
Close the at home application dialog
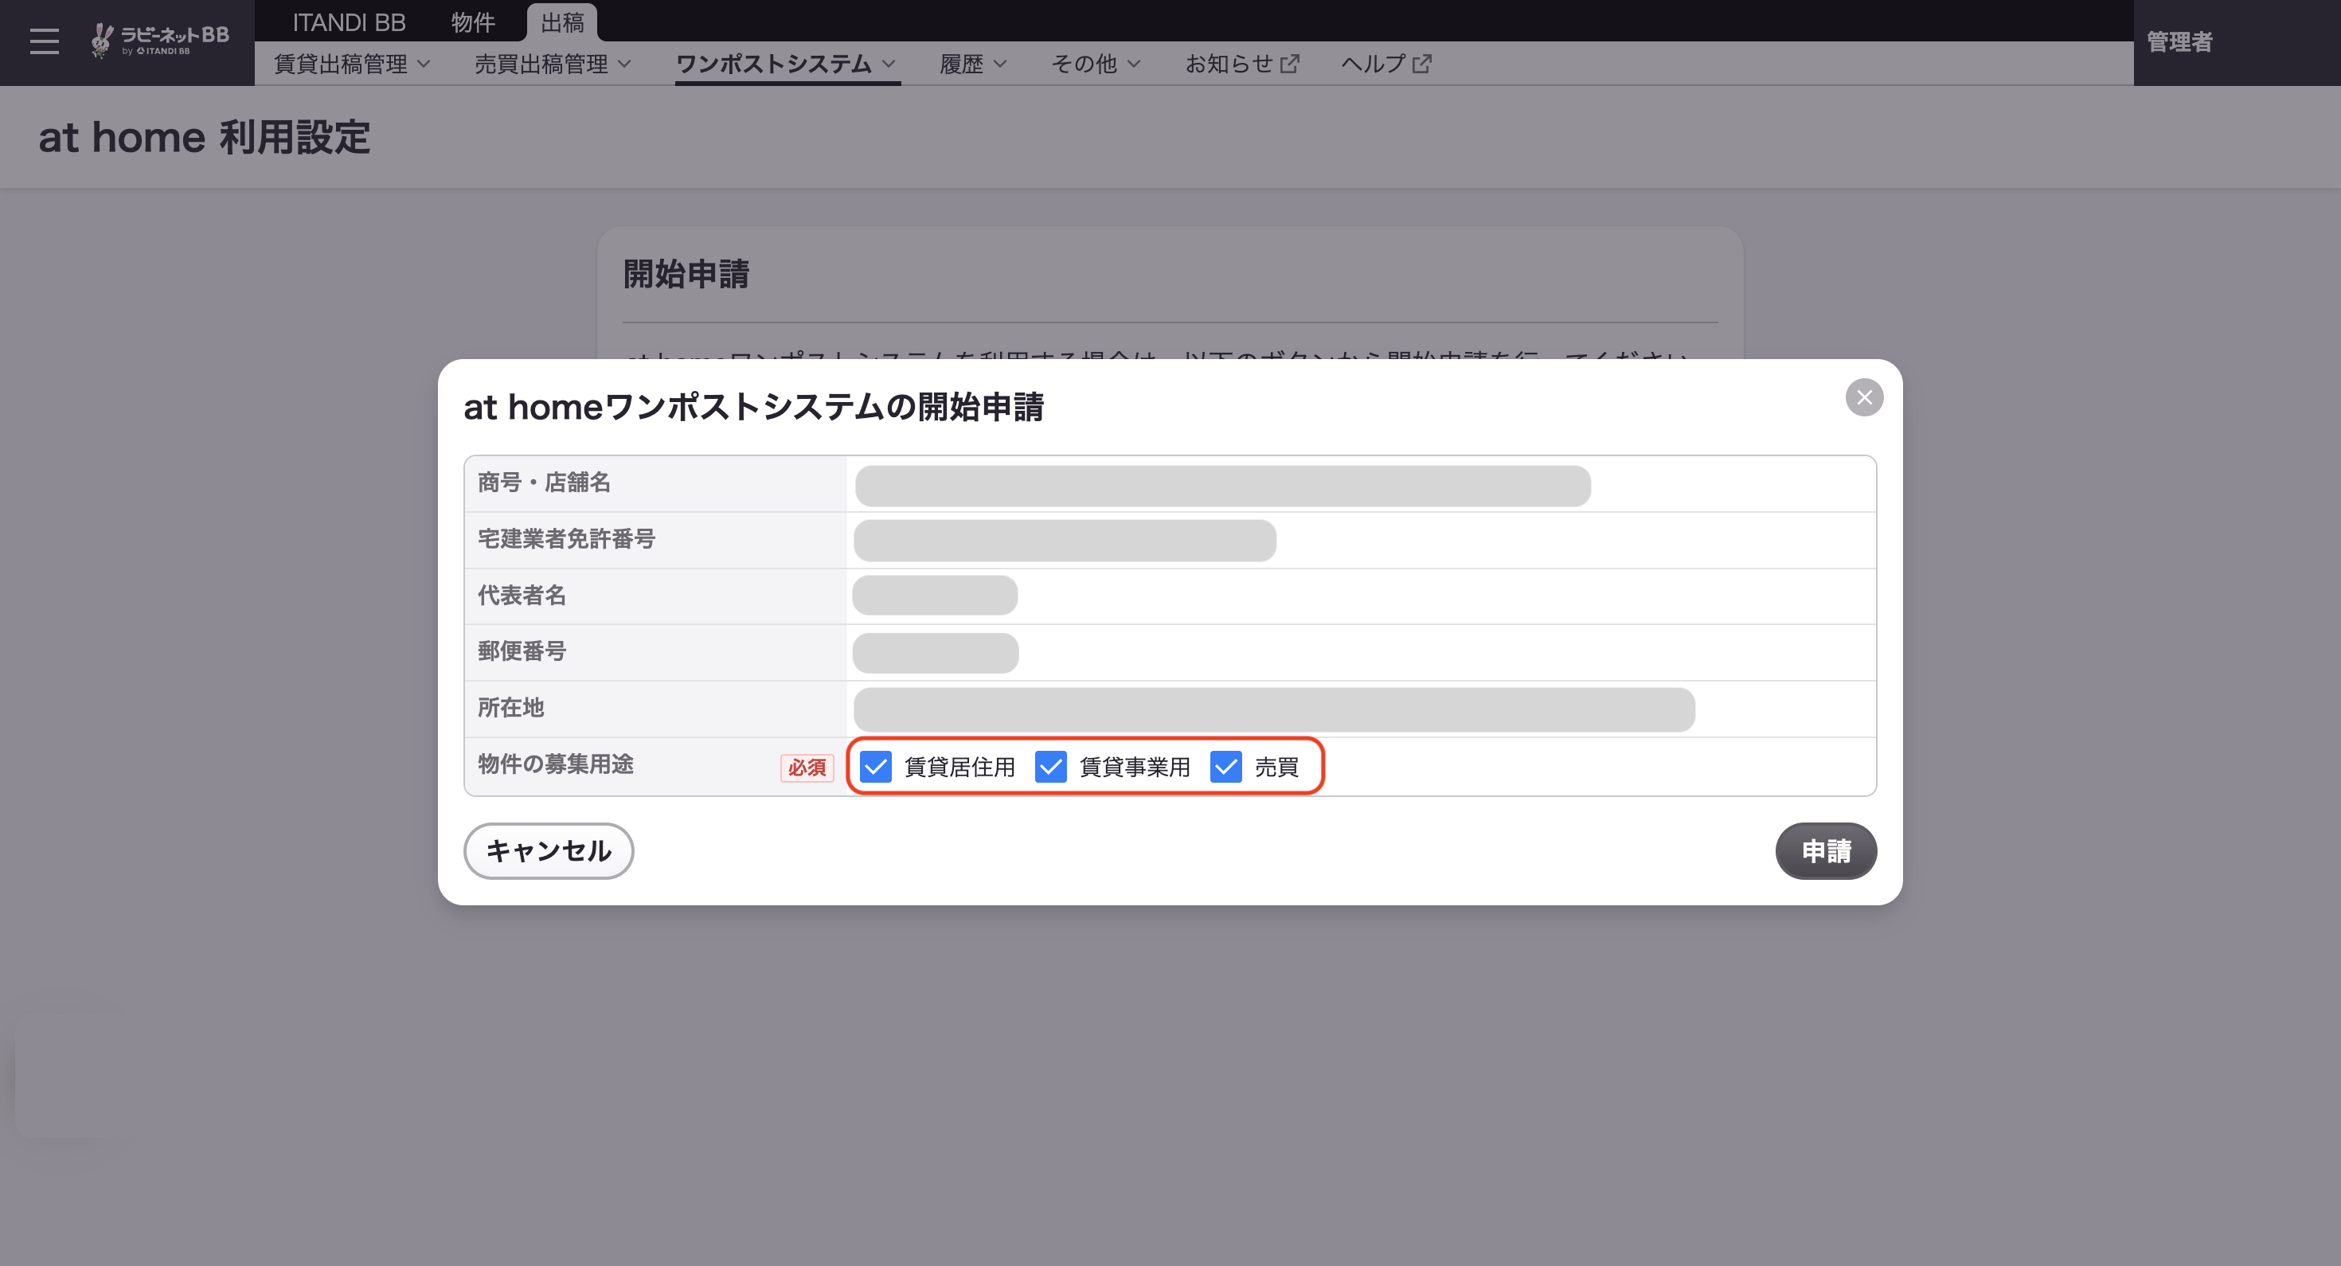pos(1864,397)
